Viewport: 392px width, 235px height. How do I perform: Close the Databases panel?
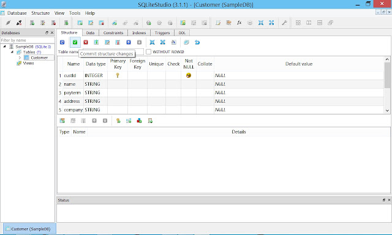point(52,32)
